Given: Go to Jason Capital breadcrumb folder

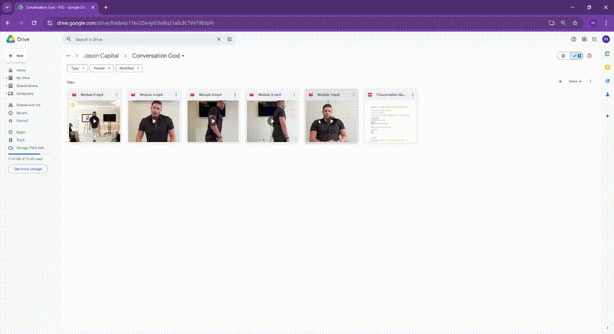Looking at the screenshot, I should [x=101, y=56].
